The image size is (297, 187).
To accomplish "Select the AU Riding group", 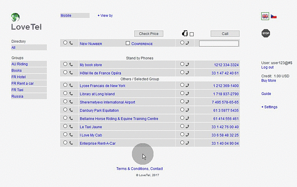I will tap(19, 64).
